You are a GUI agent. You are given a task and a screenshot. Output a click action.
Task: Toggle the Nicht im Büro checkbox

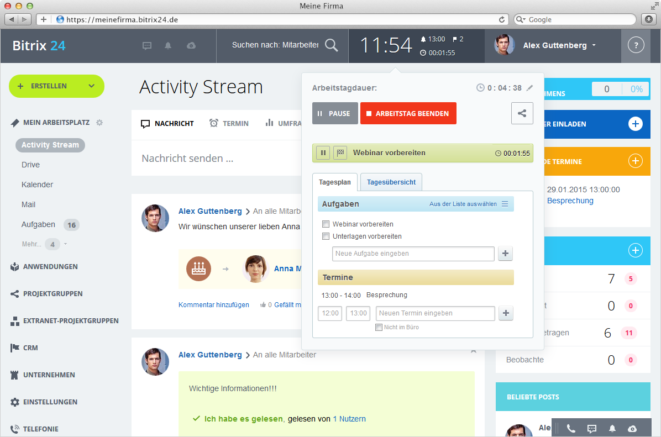pyautogui.click(x=379, y=328)
